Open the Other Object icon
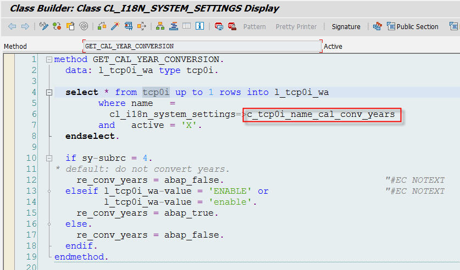 70,26
